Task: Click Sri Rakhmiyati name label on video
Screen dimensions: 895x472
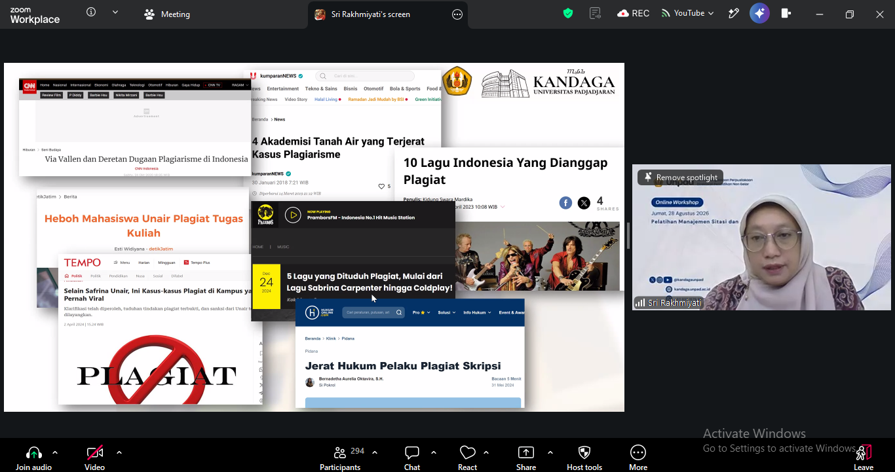Action: click(674, 303)
